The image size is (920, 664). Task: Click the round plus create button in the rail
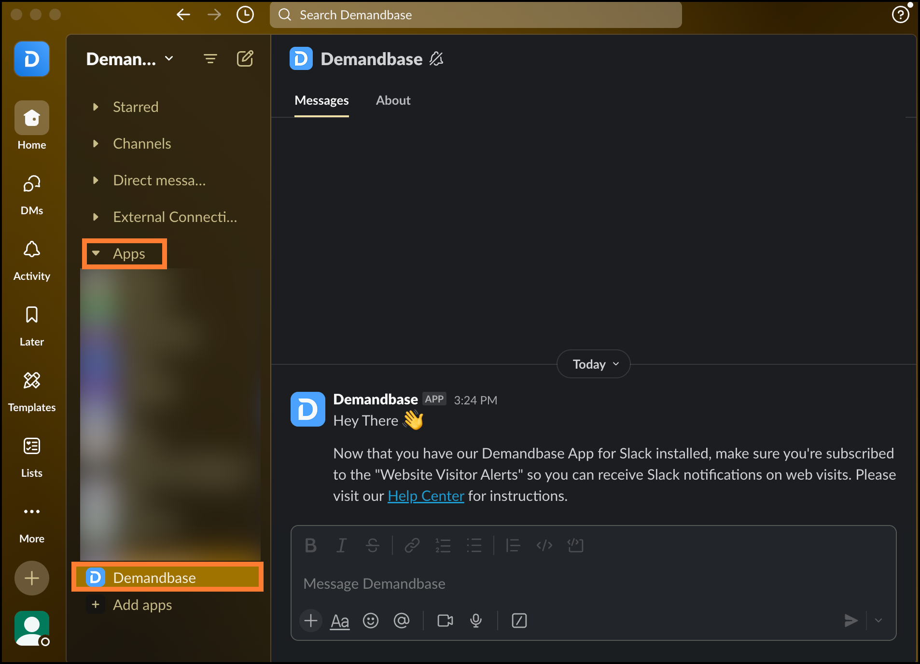point(32,578)
